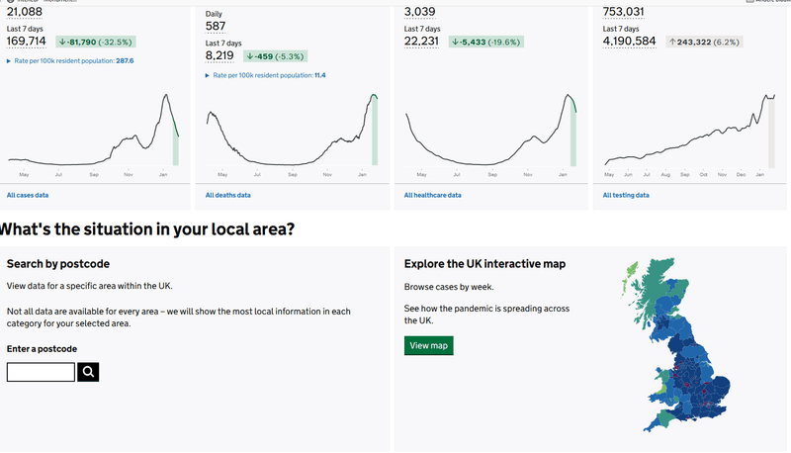Select the testing daily value 753,031
Image resolution: width=791 pixels, height=453 pixels.
(x=623, y=12)
